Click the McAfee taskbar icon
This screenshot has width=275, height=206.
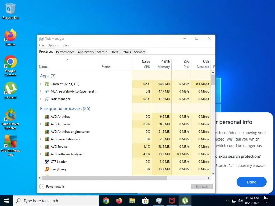click(172, 201)
